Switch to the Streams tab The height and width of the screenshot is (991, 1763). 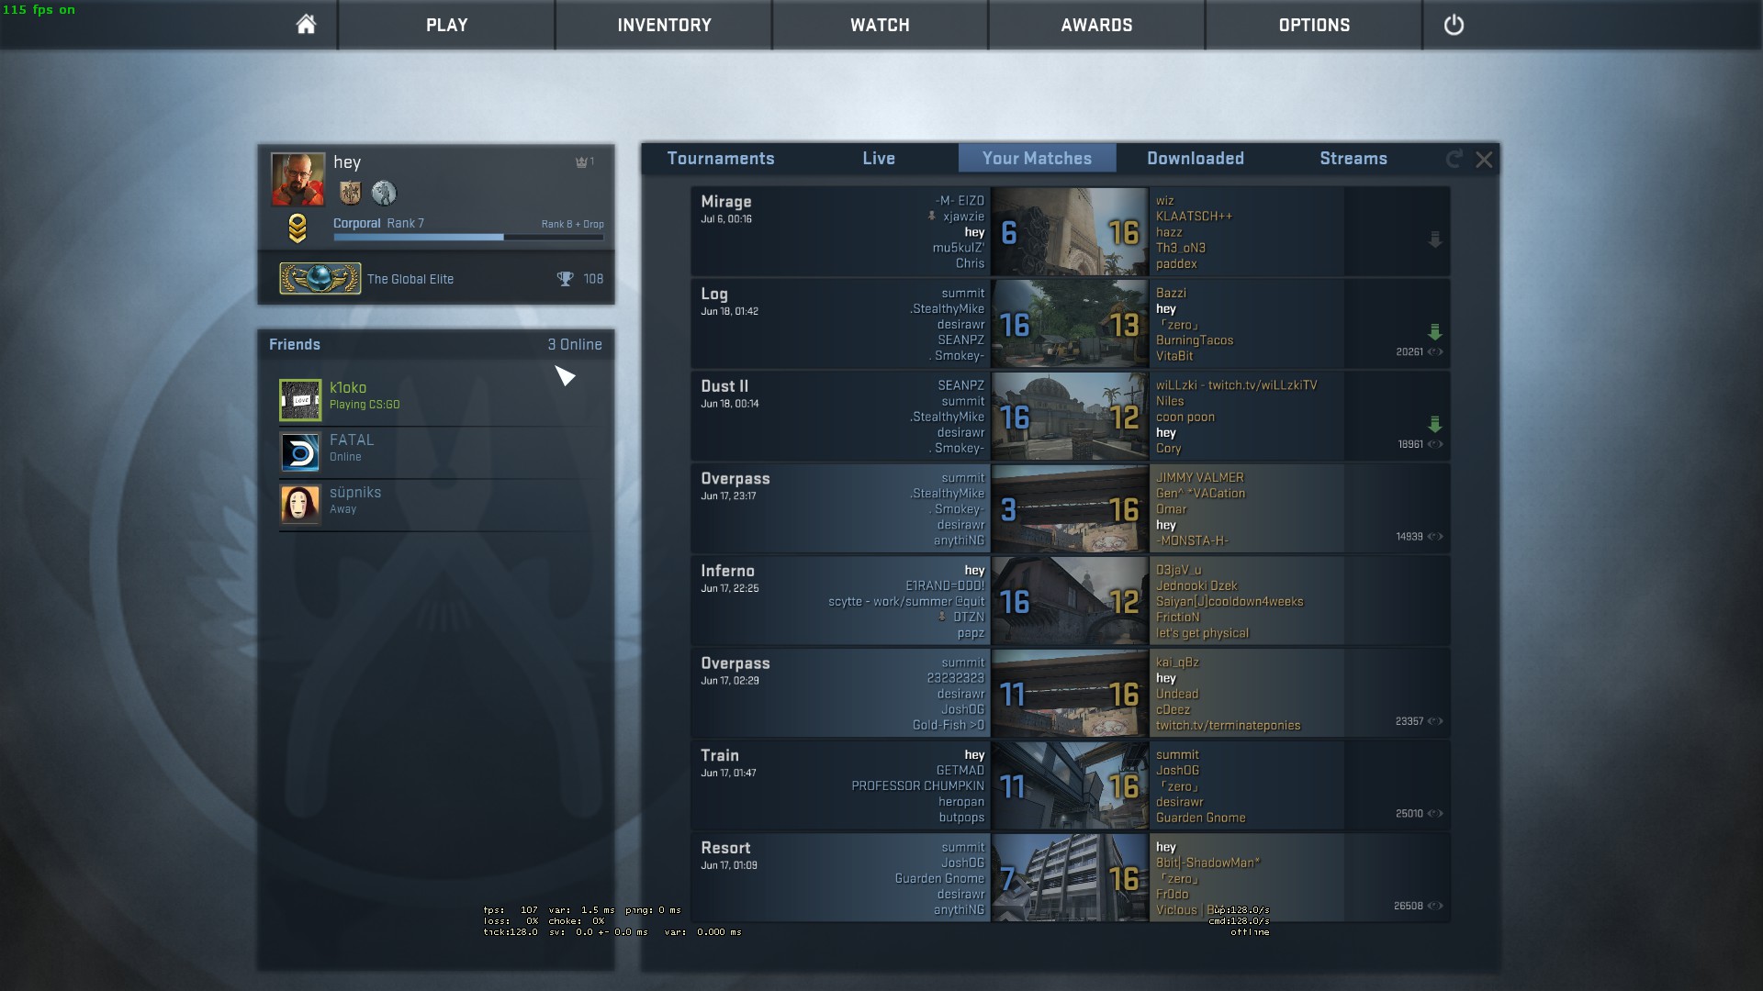pyautogui.click(x=1353, y=159)
